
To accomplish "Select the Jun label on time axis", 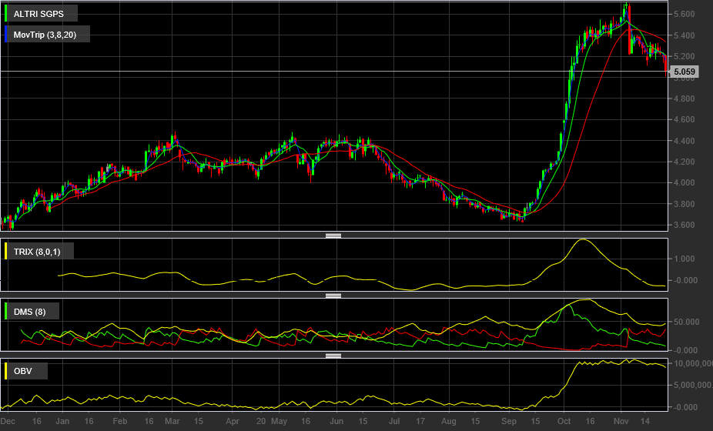I will tap(336, 422).
